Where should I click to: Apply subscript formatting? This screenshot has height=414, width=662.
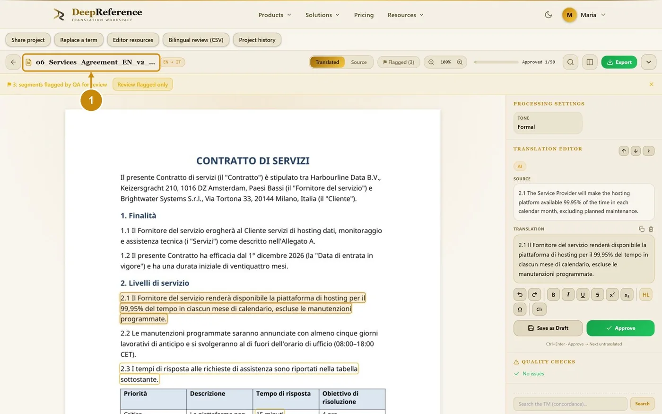627,294
